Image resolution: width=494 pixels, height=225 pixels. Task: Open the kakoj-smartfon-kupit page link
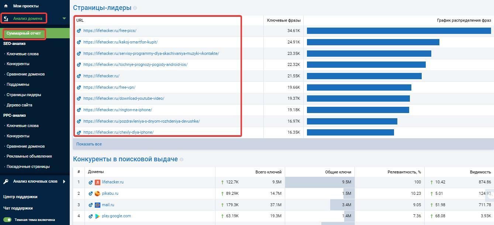pos(120,42)
